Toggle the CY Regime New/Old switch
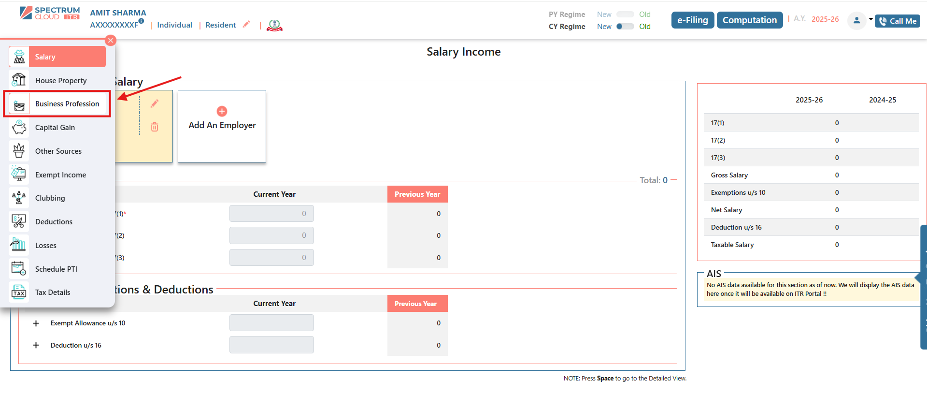This screenshot has width=927, height=409. [x=625, y=27]
